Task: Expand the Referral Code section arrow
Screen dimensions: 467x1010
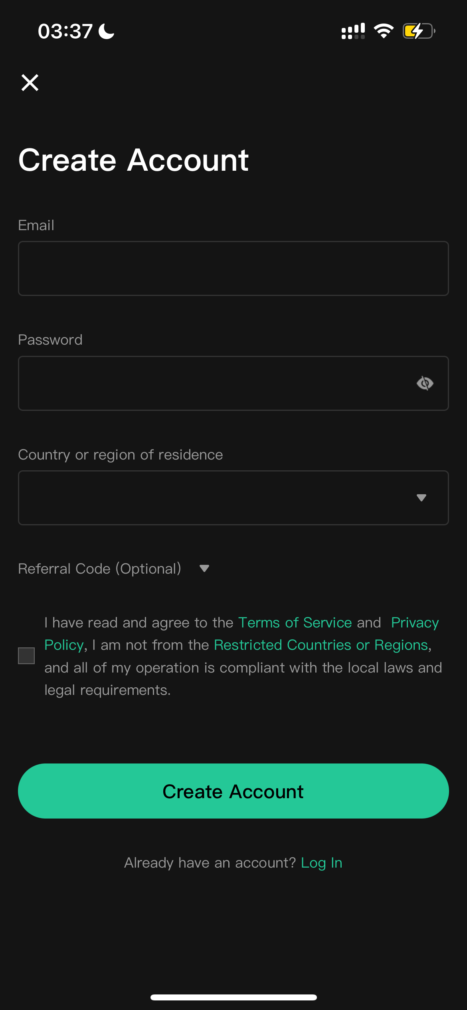Action: (204, 568)
